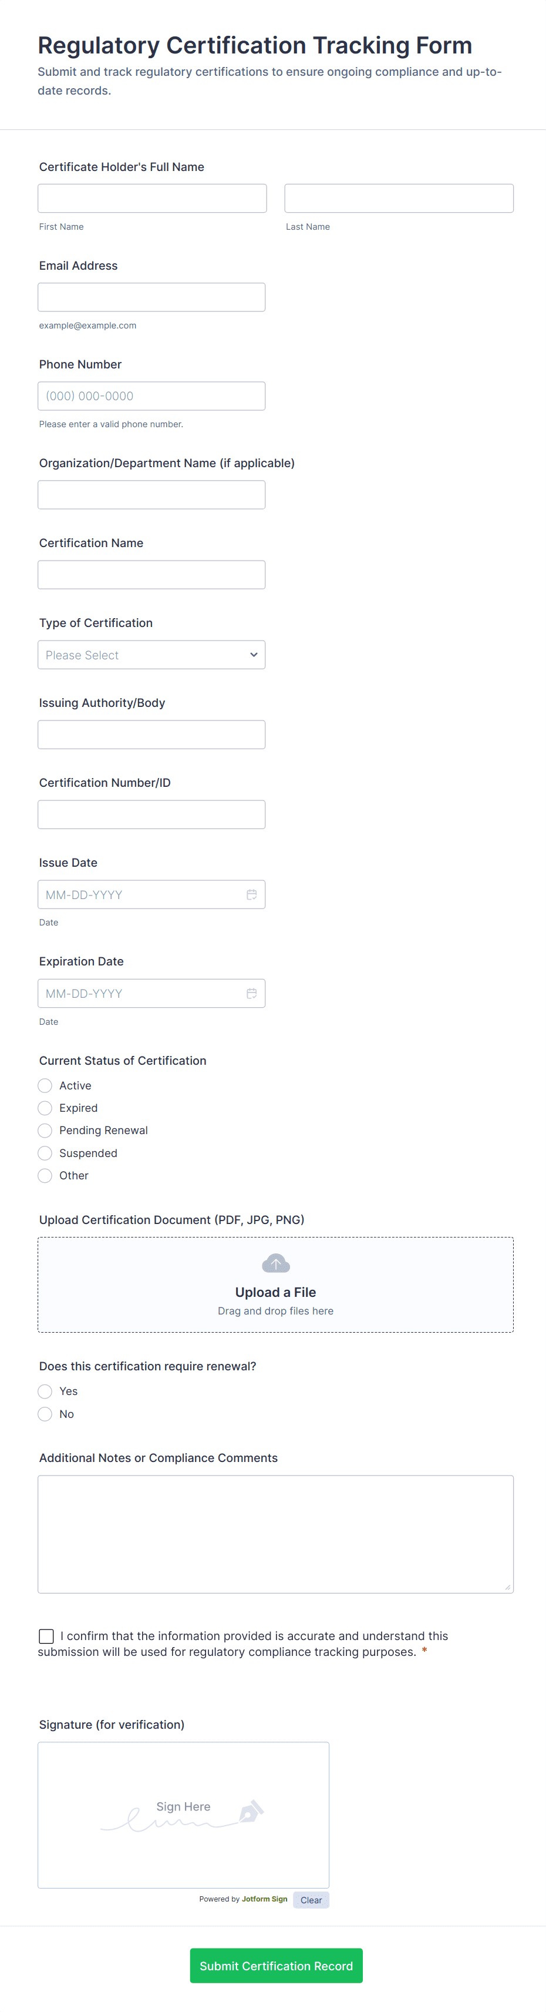Clear the signature field
The height and width of the screenshot is (2012, 546).
click(x=311, y=1900)
